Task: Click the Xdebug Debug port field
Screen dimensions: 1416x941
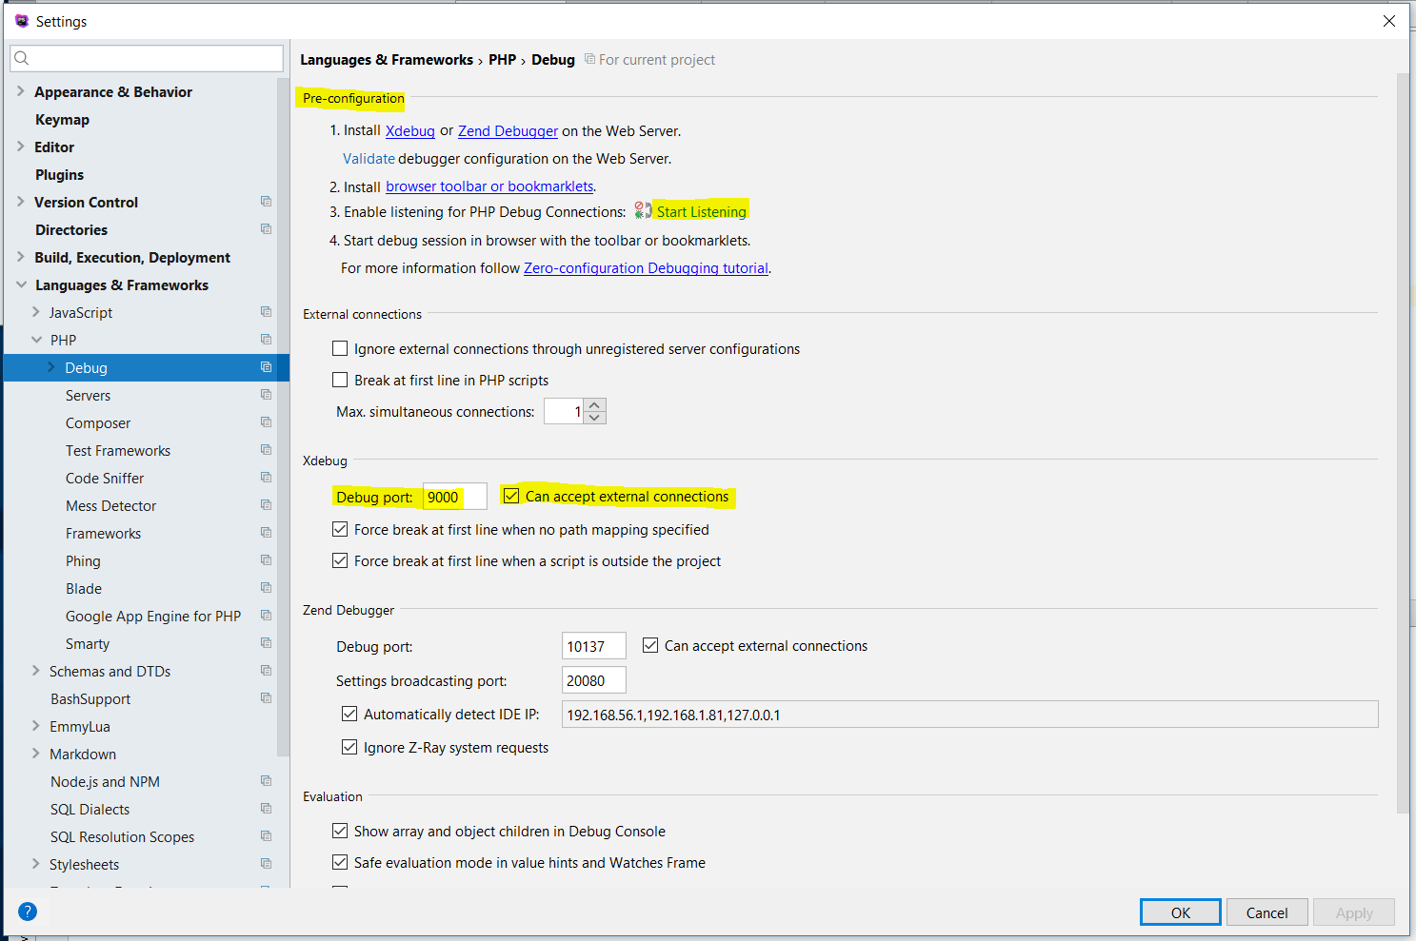Action: click(x=455, y=497)
